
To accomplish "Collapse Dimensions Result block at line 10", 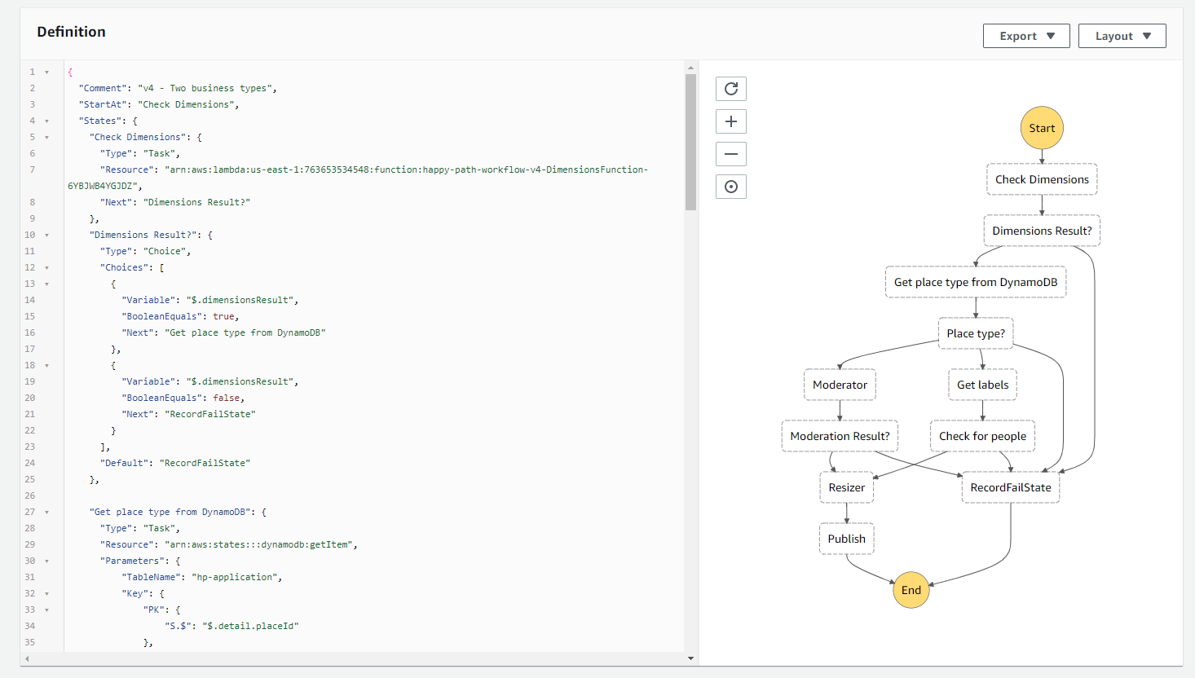I will 46,235.
